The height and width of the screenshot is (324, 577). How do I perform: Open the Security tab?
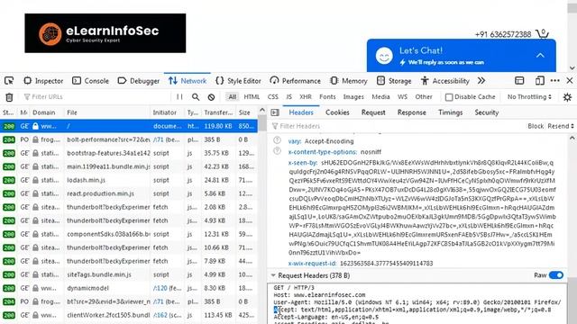pos(487,112)
